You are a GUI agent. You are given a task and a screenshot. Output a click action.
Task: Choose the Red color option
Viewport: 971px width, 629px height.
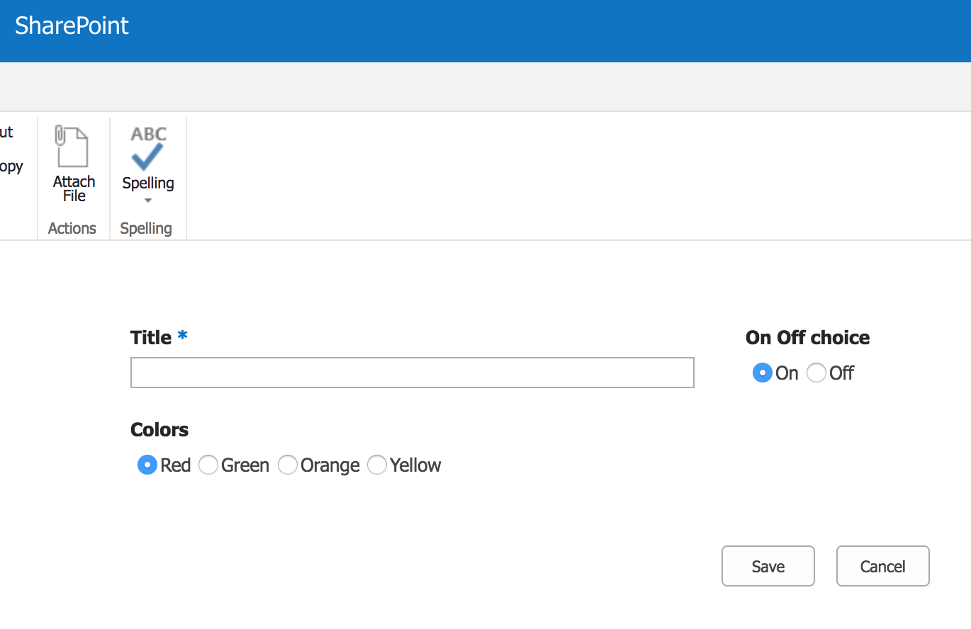(x=147, y=465)
